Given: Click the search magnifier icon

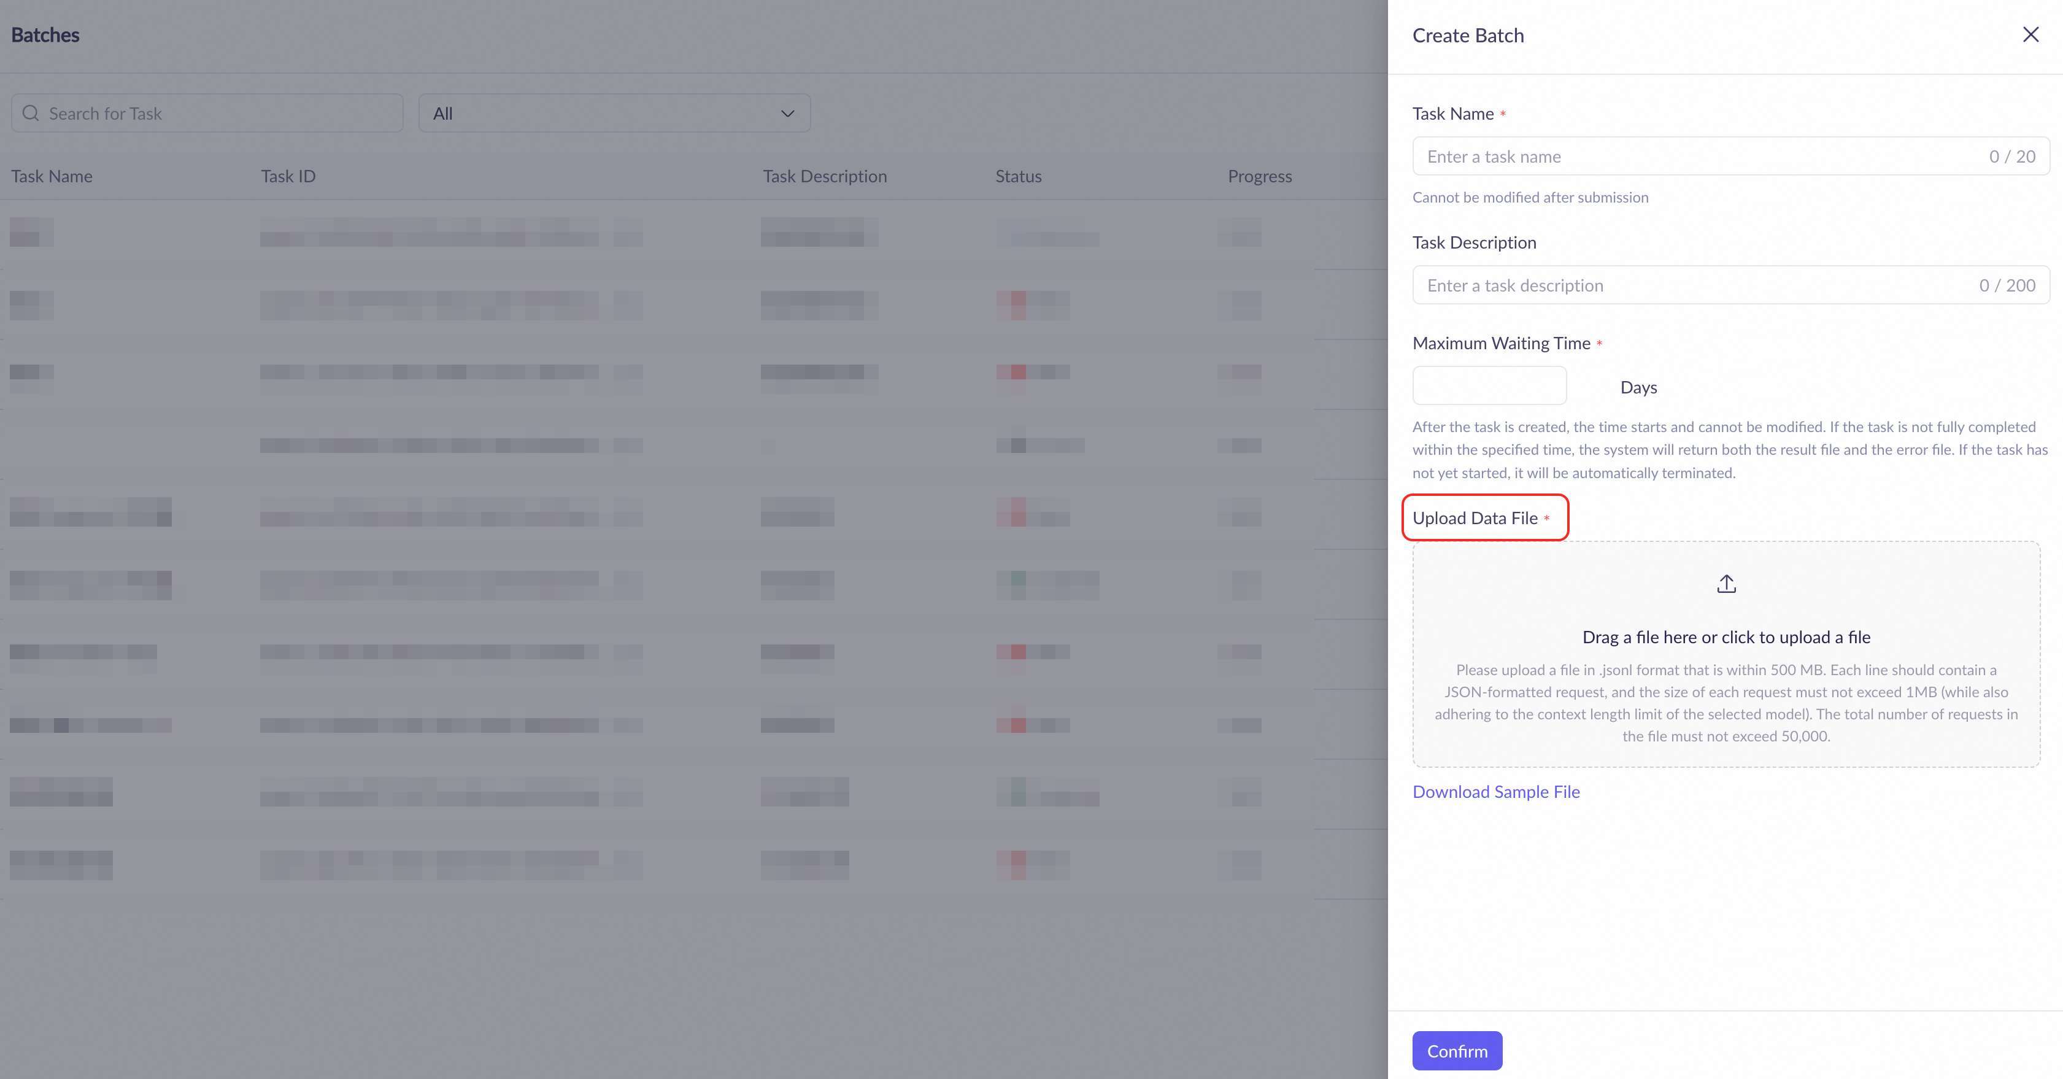Looking at the screenshot, I should (31, 113).
